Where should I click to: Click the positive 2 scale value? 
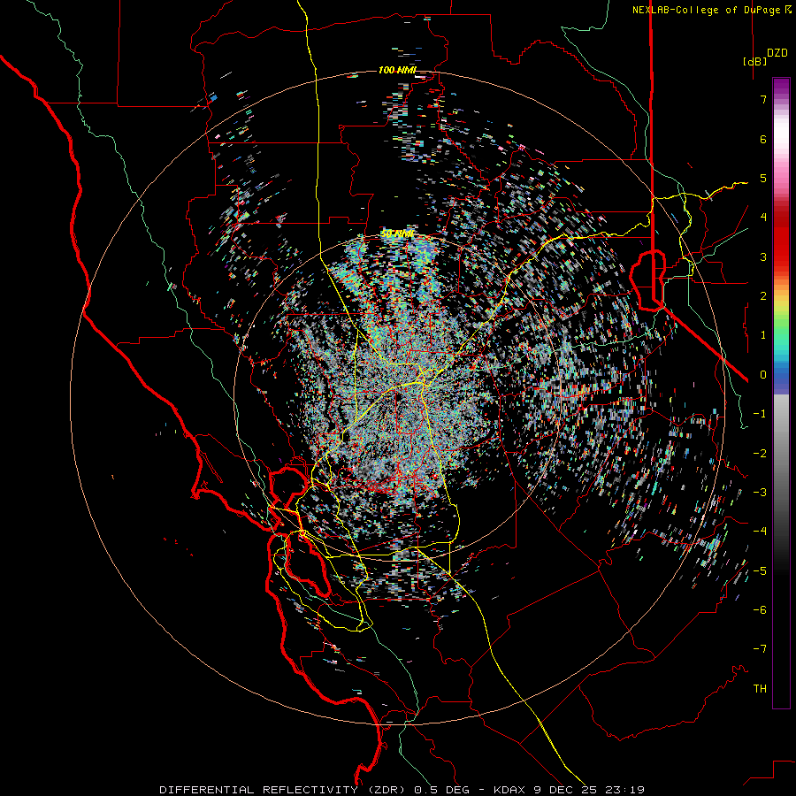pos(763,296)
